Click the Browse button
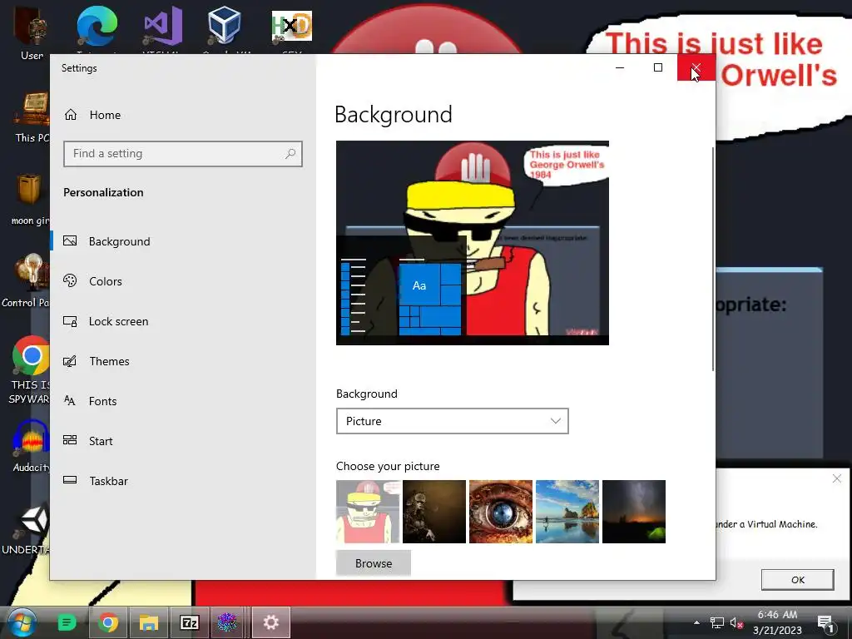 (374, 563)
